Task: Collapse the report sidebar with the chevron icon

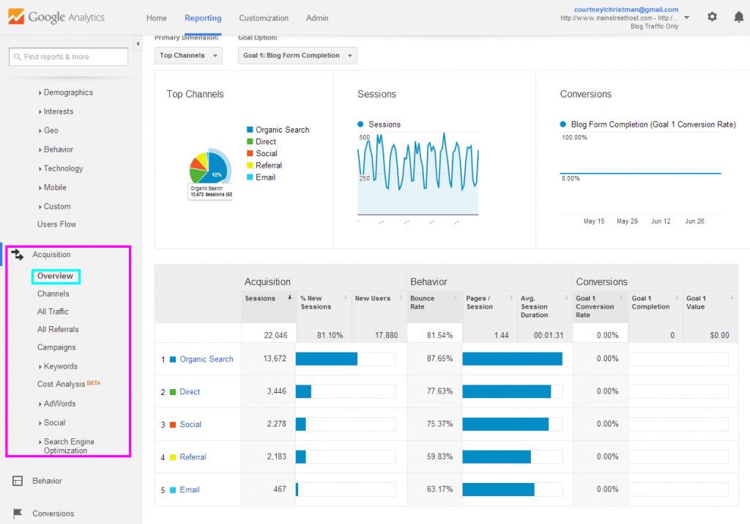Action: coord(138,43)
